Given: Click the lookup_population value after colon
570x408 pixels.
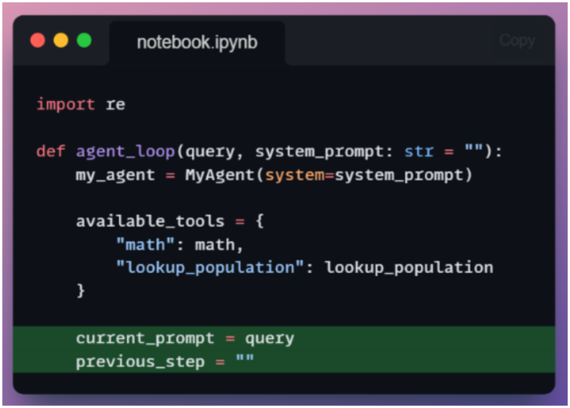Looking at the screenshot, I should (x=409, y=268).
